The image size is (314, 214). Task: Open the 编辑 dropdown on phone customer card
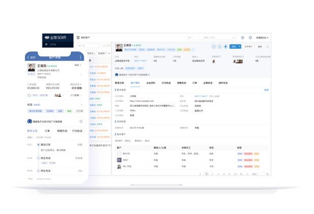[78, 65]
